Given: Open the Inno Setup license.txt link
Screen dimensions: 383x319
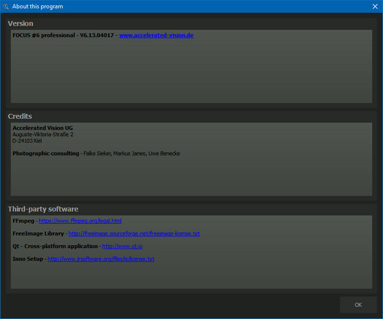Looking at the screenshot, I should [101, 259].
